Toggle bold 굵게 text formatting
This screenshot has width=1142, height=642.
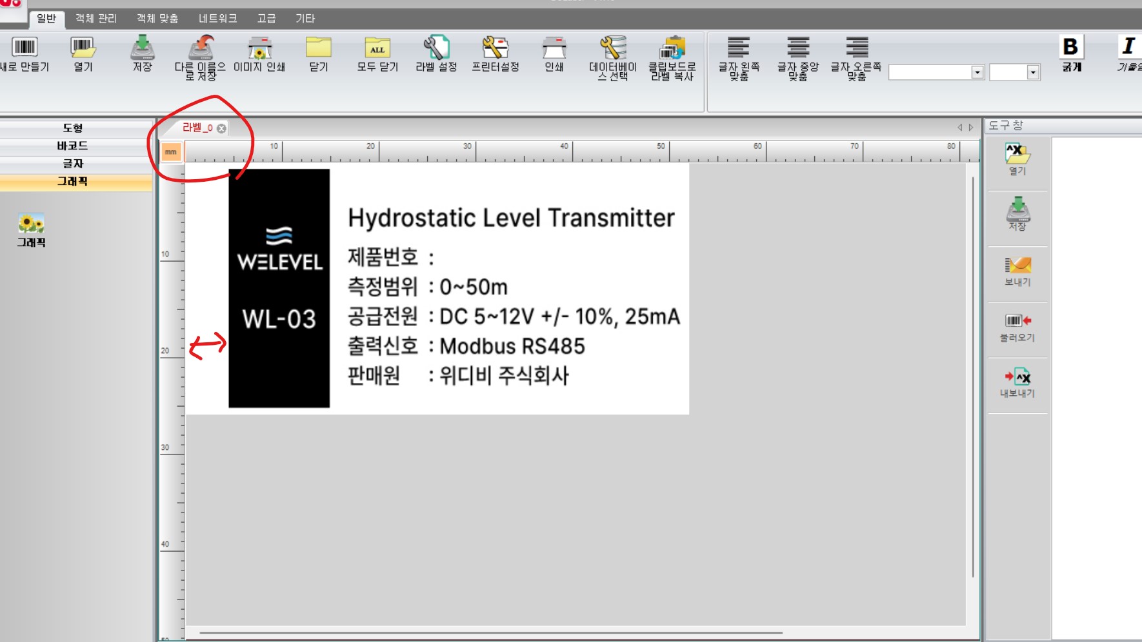pyautogui.click(x=1071, y=47)
